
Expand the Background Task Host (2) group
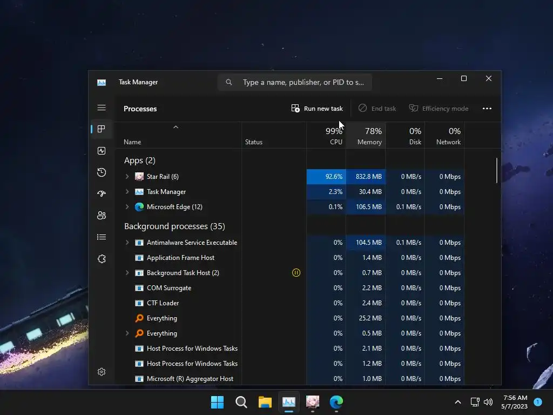tap(127, 273)
